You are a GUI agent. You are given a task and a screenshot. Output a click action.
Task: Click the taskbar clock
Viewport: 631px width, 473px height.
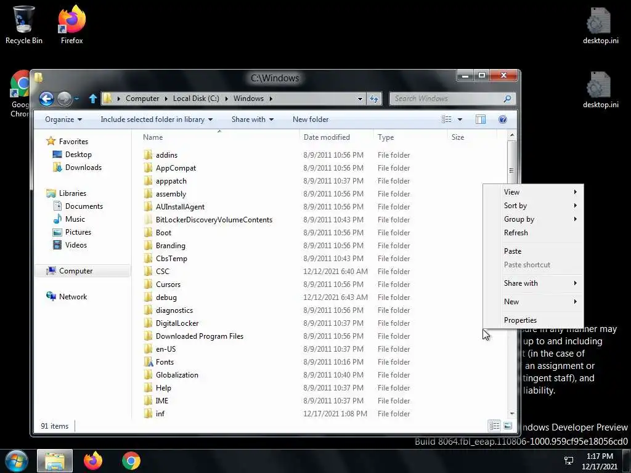(x=599, y=461)
